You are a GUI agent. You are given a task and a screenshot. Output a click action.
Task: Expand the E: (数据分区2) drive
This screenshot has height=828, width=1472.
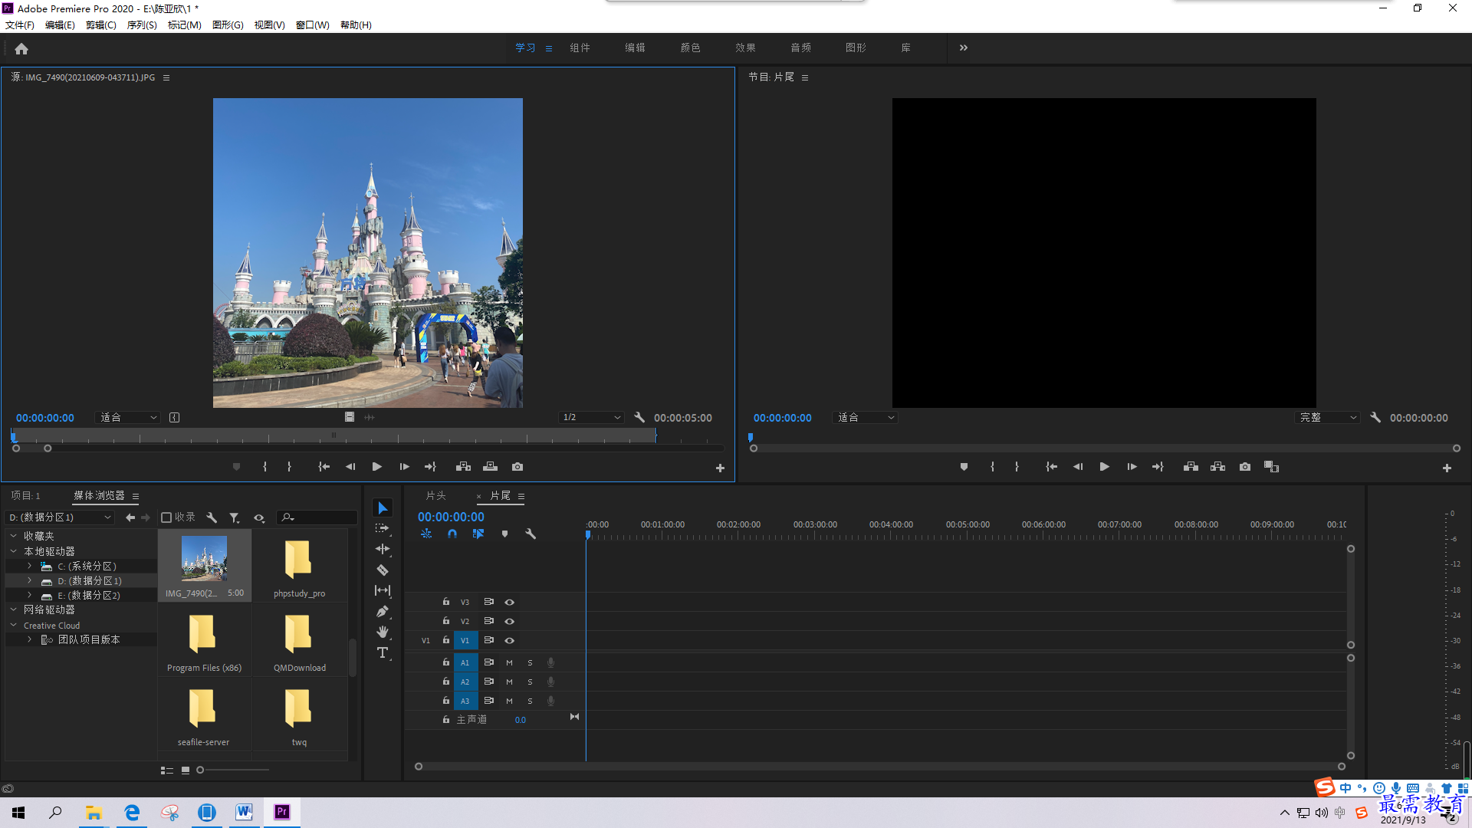[x=29, y=595]
